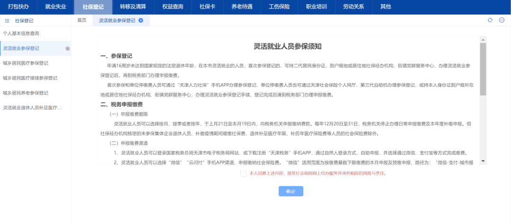The height and width of the screenshot is (224, 511).
Task: Open the more options ellipsis icon
Action: coord(502,20)
